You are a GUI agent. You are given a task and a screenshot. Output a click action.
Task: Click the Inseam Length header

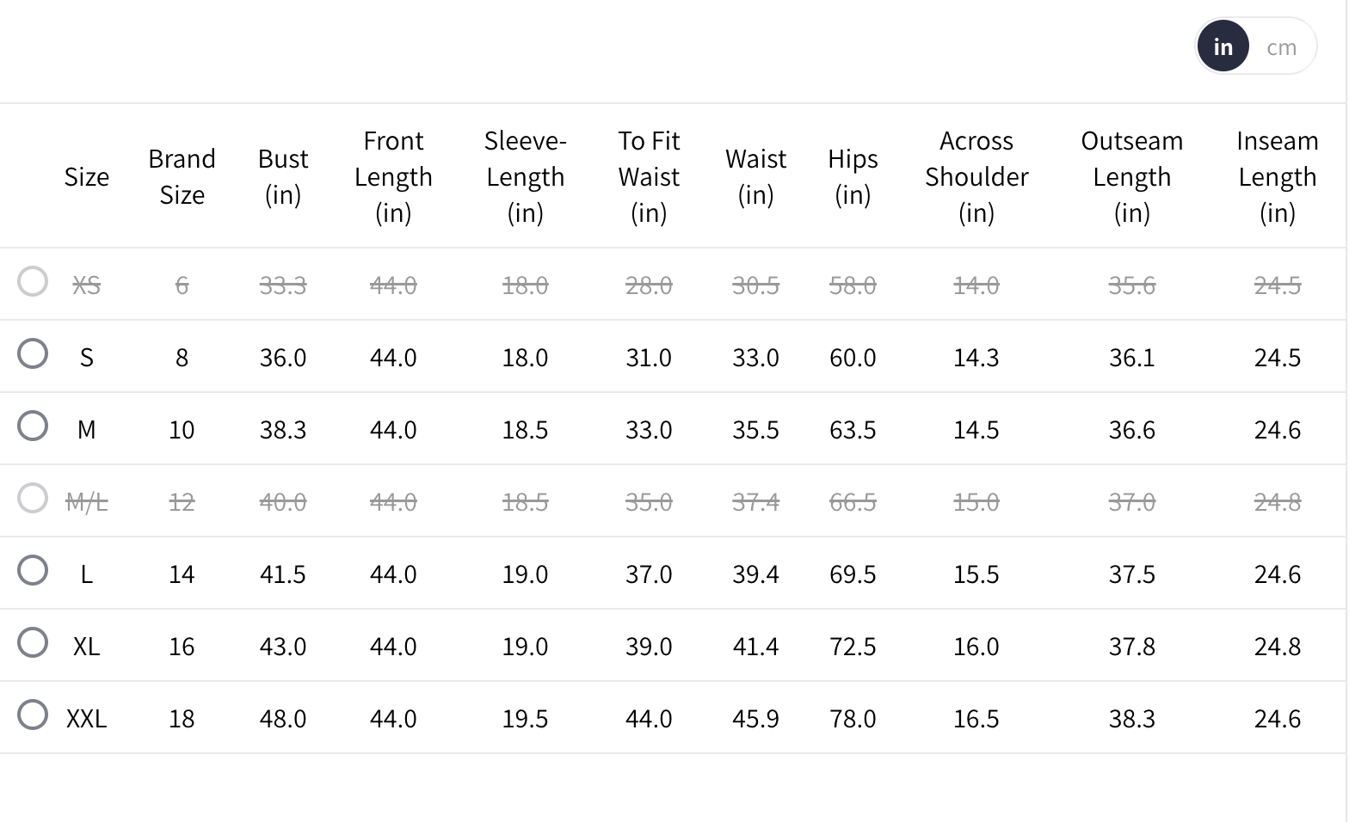point(1277,177)
